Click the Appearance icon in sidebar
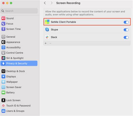133x116 pixels. (3, 42)
